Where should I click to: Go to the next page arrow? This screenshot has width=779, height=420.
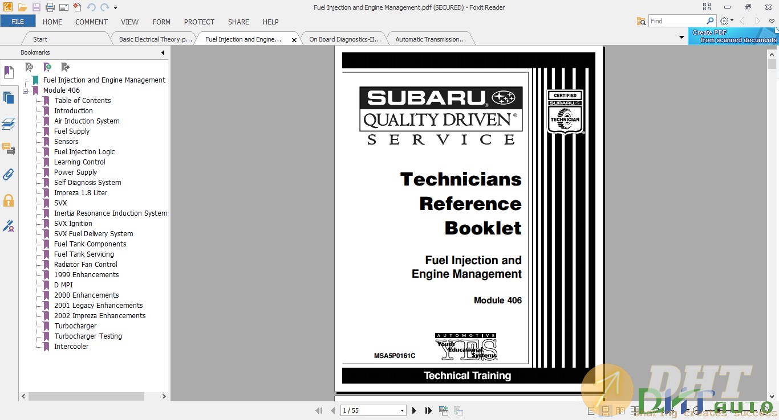pos(415,410)
